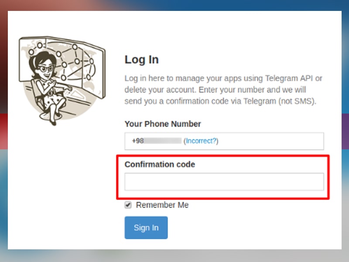Focus the Confirmation code input field
Viewport: 349px width, 262px height.
click(x=224, y=182)
